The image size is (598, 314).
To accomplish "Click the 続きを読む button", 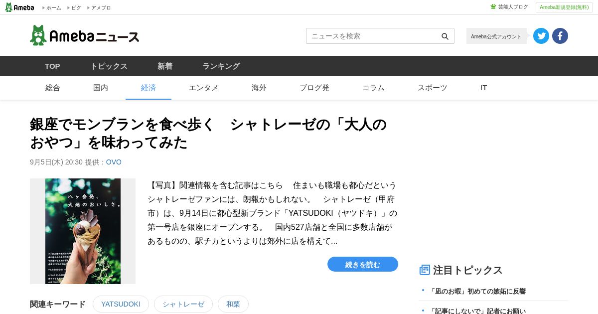I will click(363, 264).
